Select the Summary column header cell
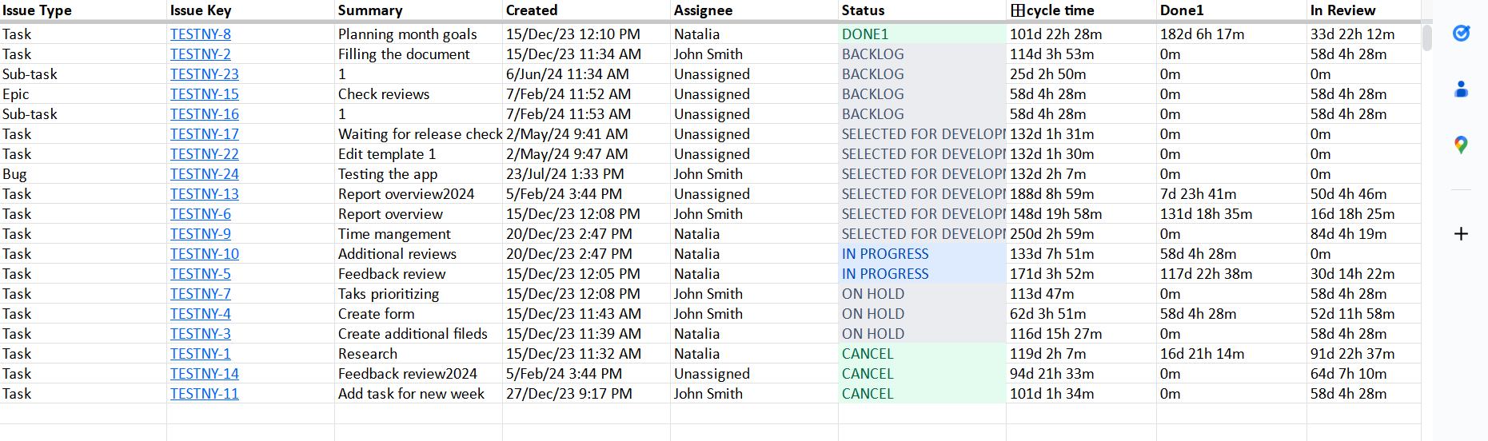The image size is (1488, 441). pyautogui.click(x=417, y=10)
